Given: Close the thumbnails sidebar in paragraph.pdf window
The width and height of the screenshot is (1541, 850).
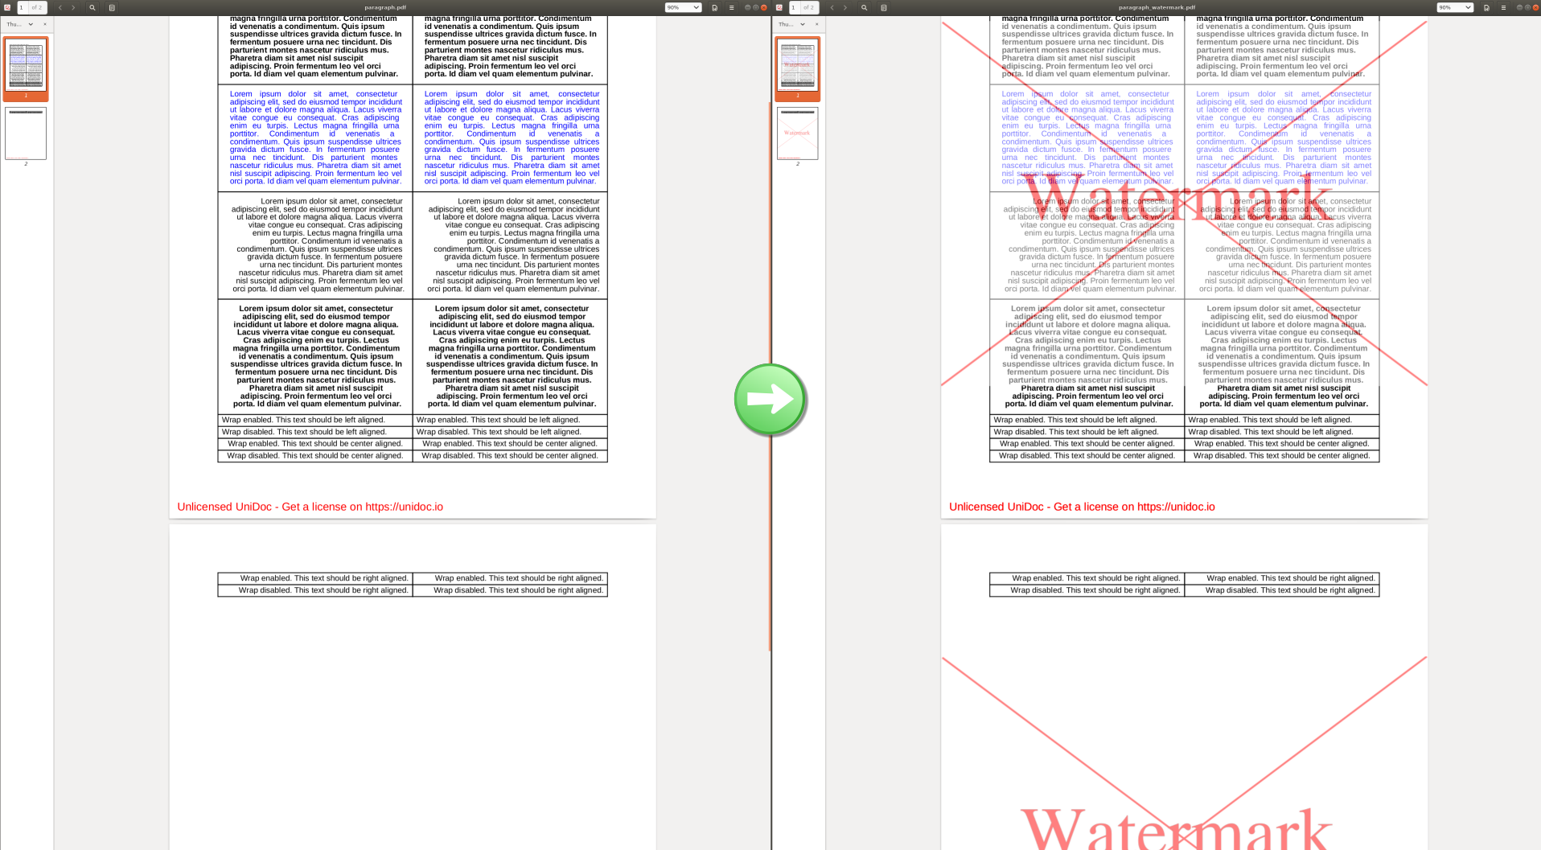Looking at the screenshot, I should (x=45, y=24).
